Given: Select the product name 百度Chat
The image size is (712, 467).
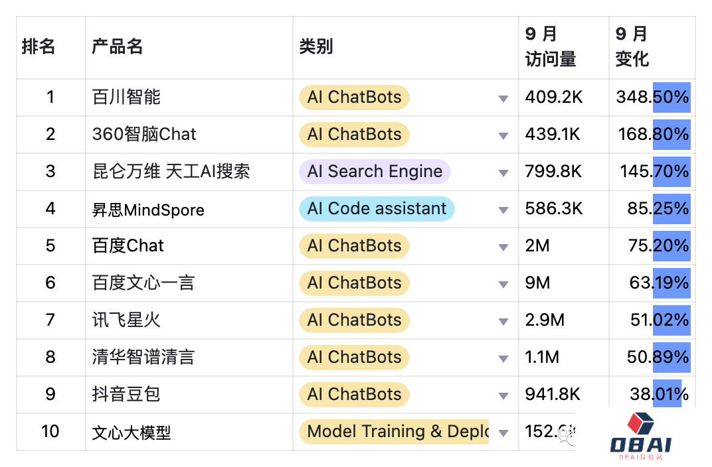Looking at the screenshot, I should 128,245.
